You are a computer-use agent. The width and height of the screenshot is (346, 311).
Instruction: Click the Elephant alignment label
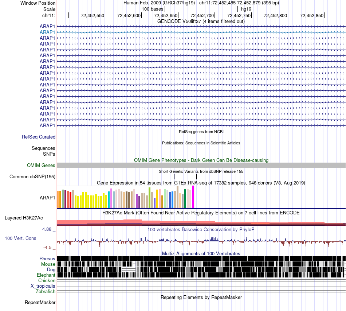pyautogui.click(x=46, y=275)
